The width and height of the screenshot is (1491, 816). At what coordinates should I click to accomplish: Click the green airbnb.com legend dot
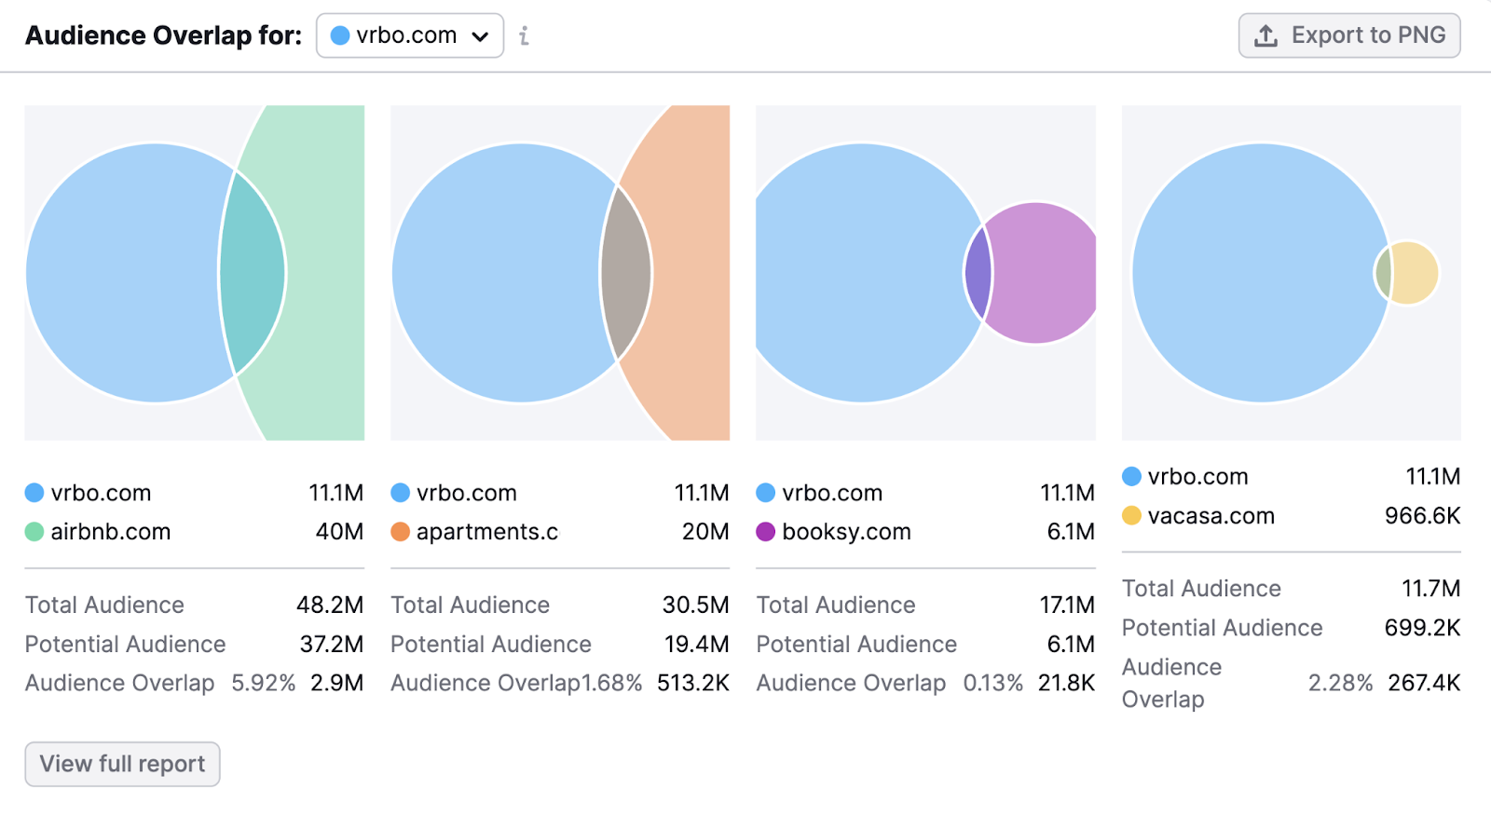point(34,532)
